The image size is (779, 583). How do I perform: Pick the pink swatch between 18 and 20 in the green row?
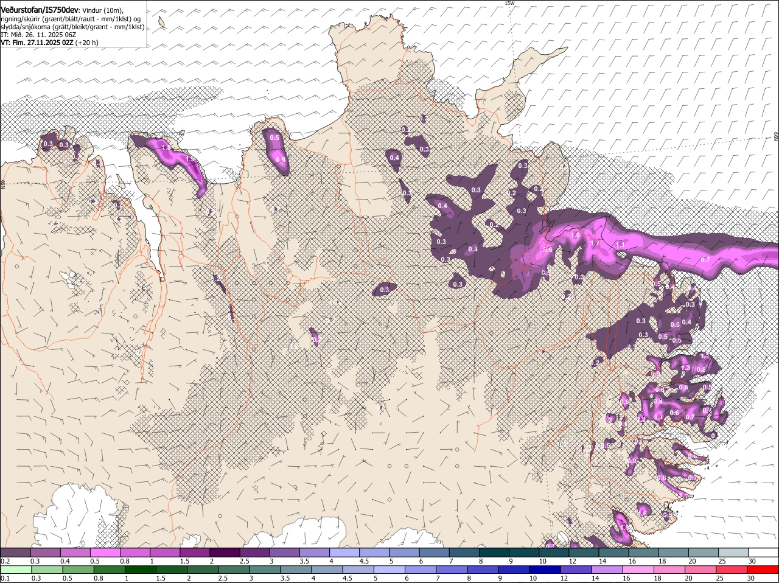click(x=670, y=570)
